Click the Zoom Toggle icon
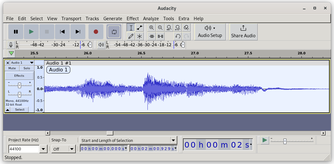The width and height of the screenshot is (334, 164). [186, 28]
